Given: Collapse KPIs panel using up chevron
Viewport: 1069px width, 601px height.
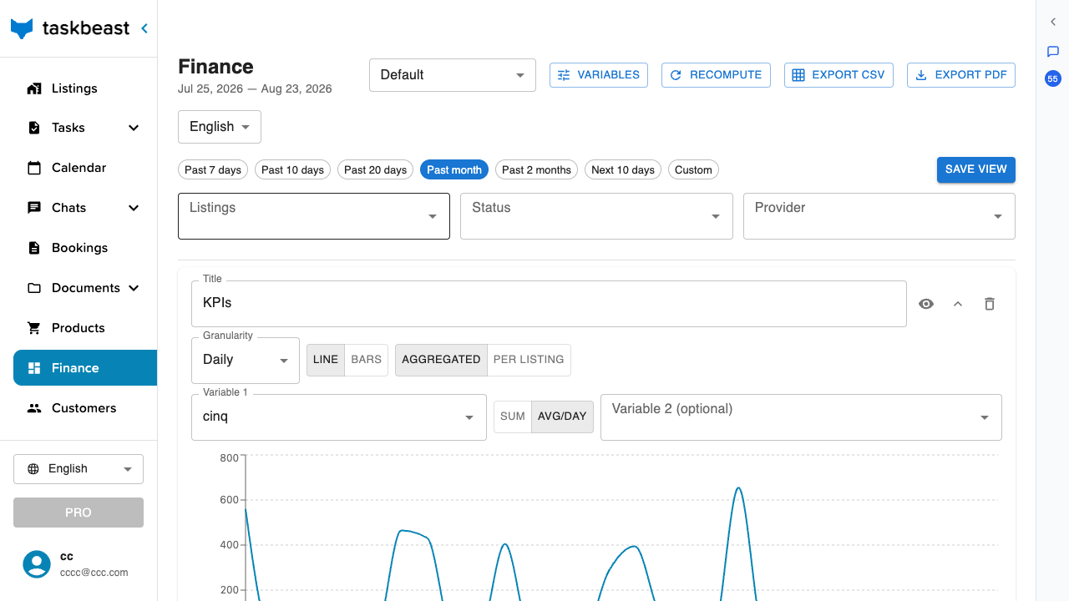Looking at the screenshot, I should (958, 304).
